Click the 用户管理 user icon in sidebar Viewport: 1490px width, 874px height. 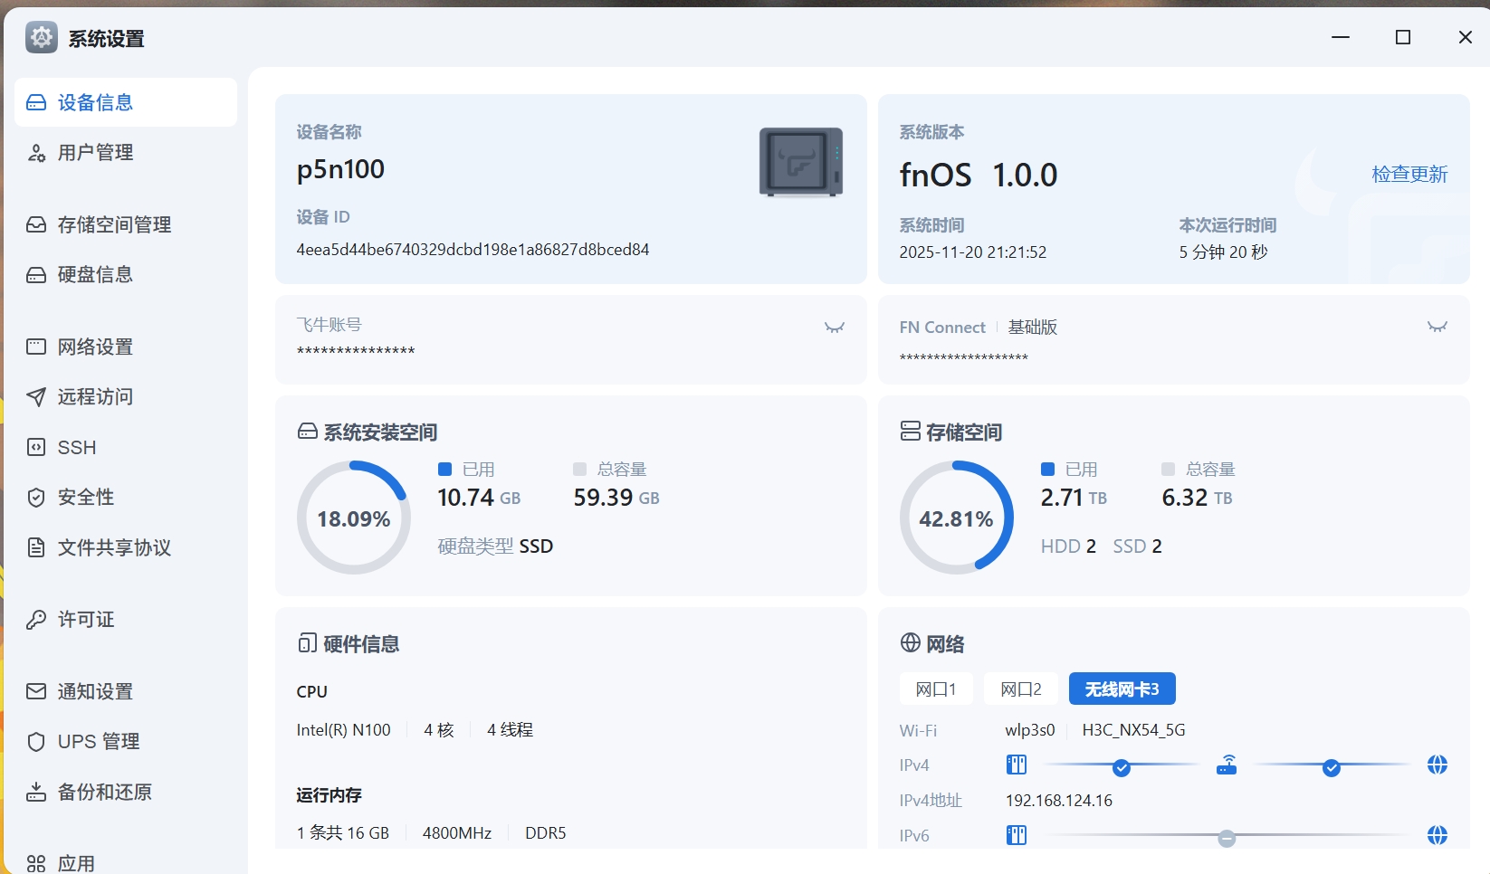pos(36,152)
